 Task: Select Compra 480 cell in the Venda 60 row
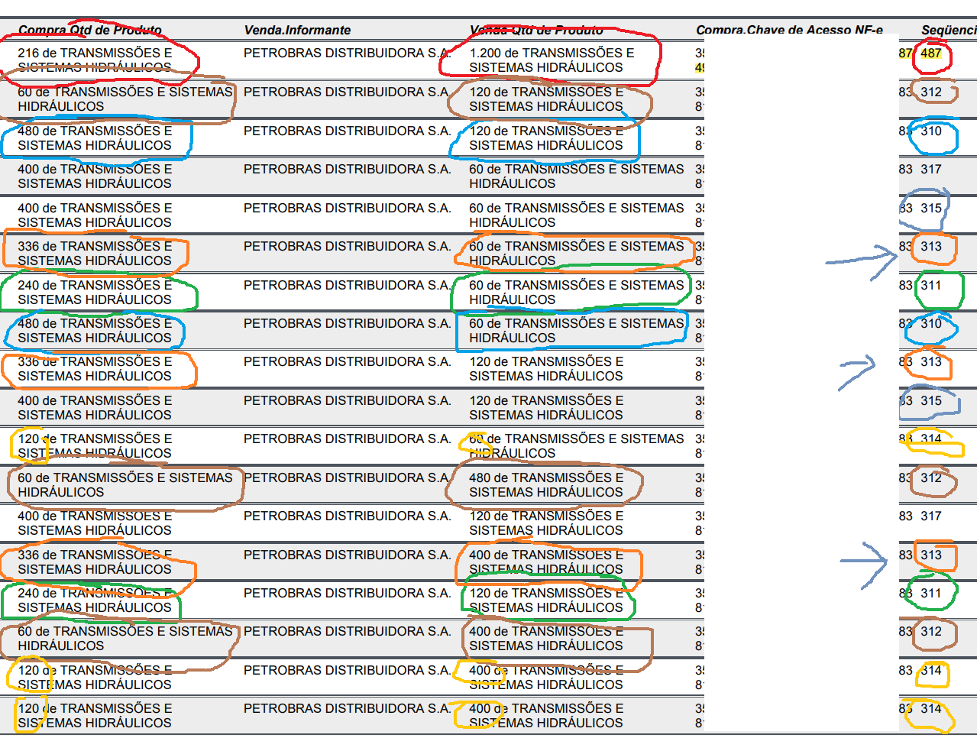tap(95, 330)
